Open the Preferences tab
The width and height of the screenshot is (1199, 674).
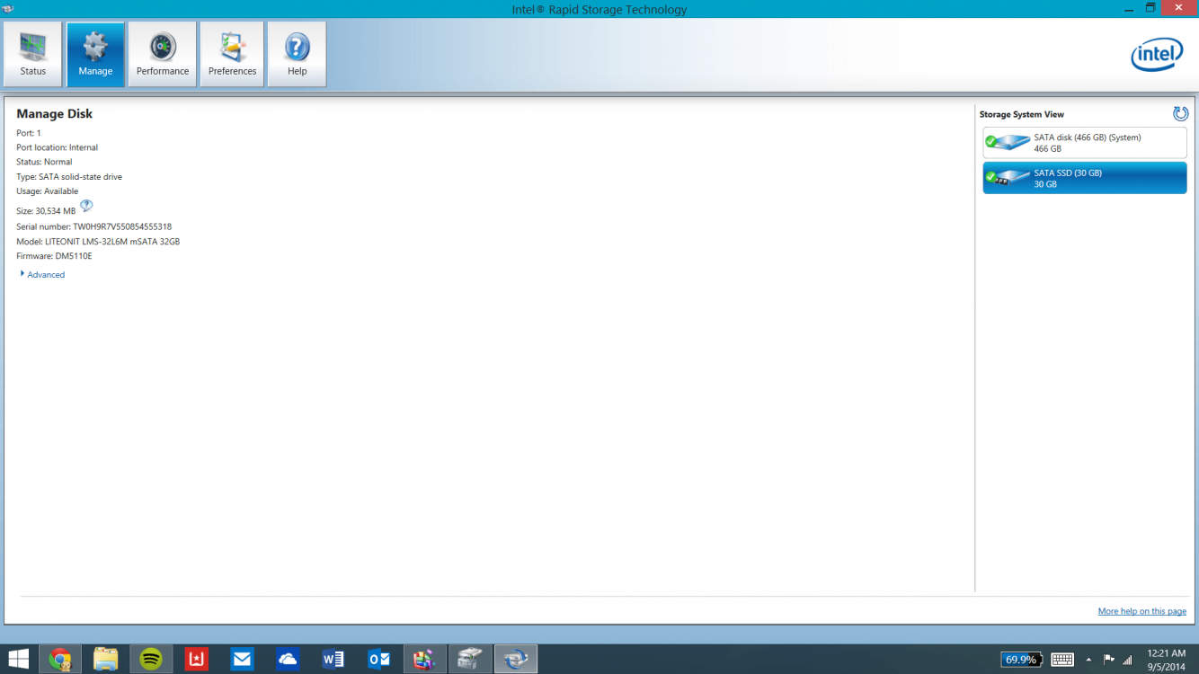[x=232, y=55]
